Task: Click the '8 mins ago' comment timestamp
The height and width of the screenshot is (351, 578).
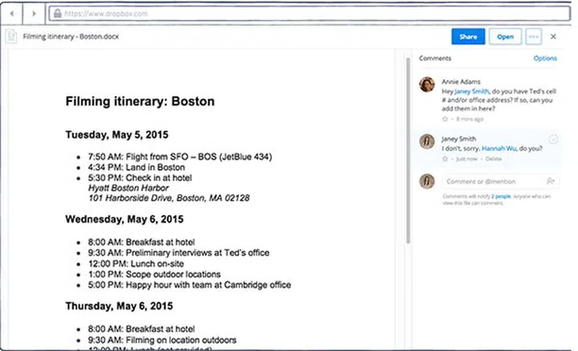Action: click(470, 119)
